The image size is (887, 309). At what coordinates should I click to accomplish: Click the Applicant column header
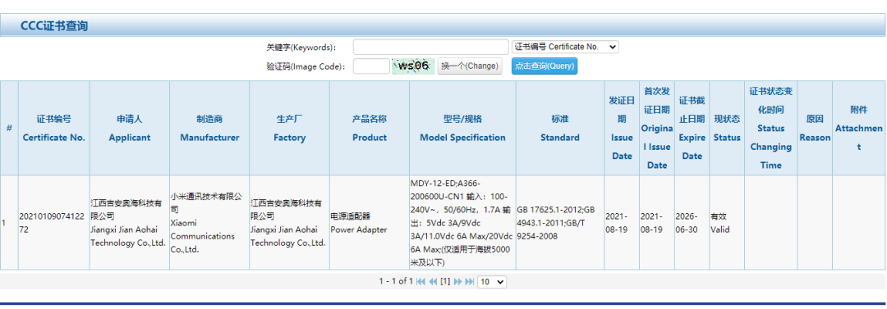coord(130,128)
